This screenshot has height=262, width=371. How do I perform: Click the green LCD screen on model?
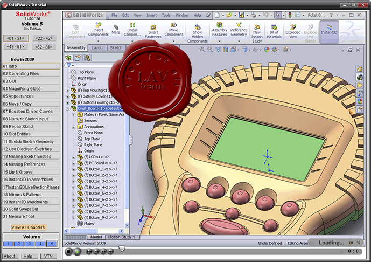[x=267, y=148]
